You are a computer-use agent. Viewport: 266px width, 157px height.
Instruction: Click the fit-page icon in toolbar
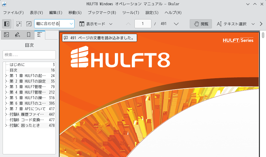(29, 24)
